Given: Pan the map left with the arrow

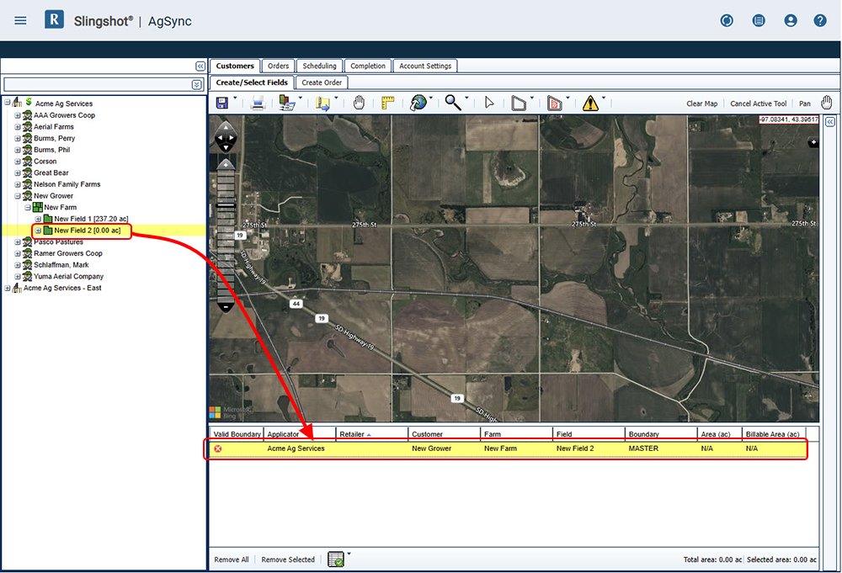Looking at the screenshot, I should (x=219, y=138).
